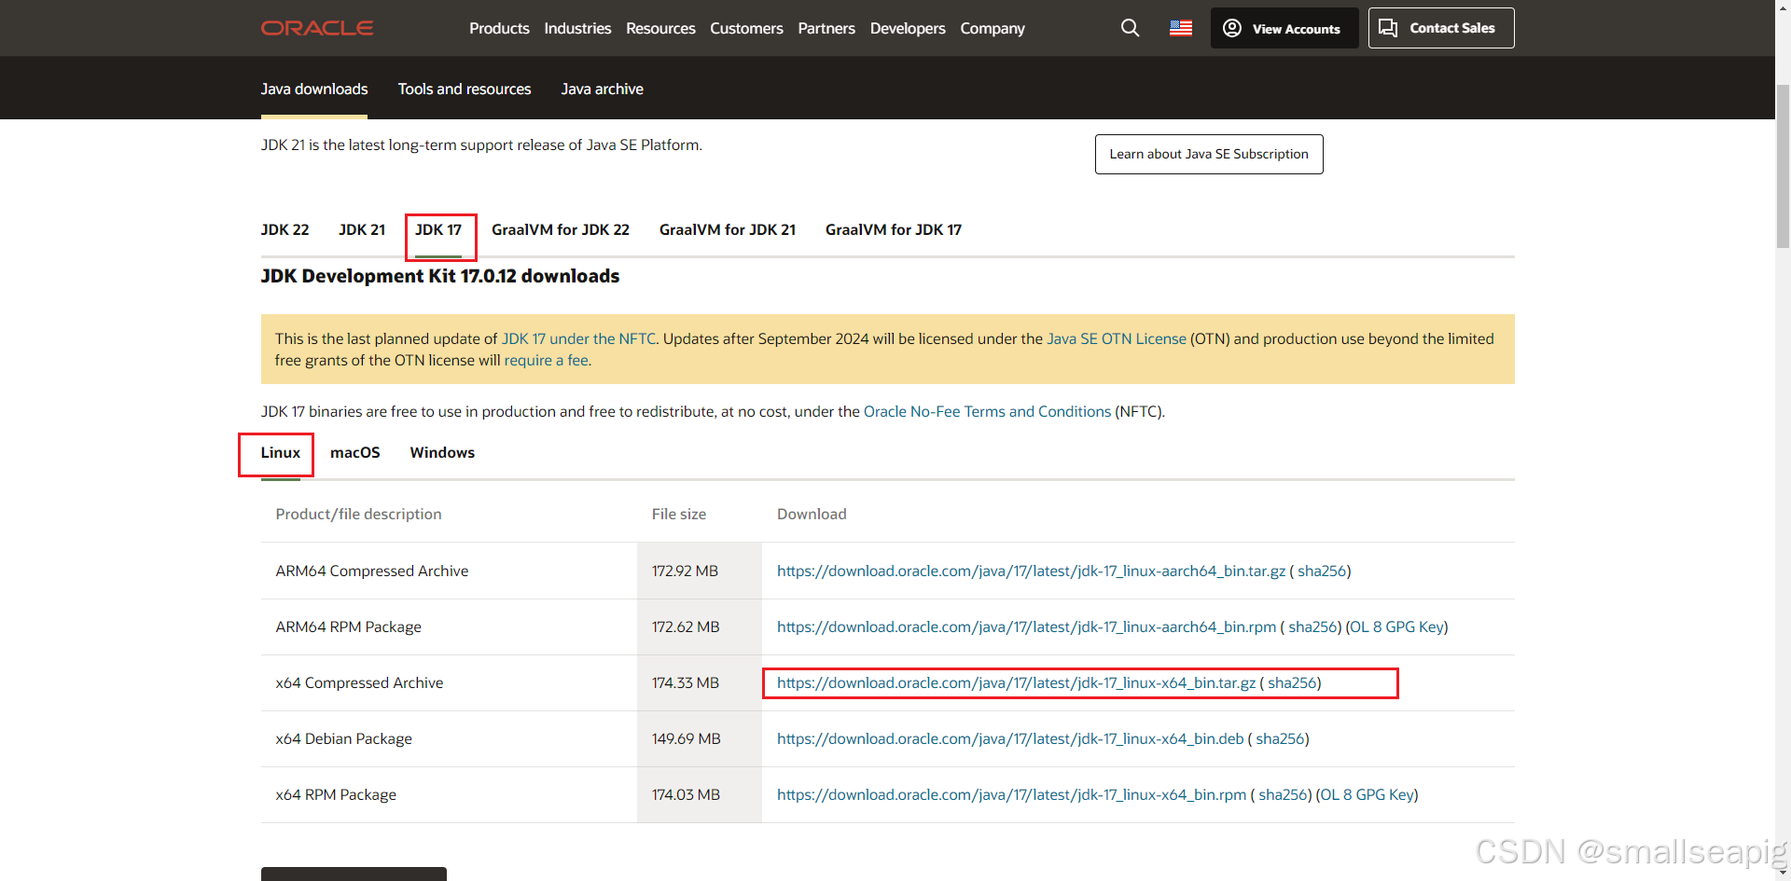Screen dimensions: 1791x881
Task: Download the linux-x64 tar.gz archive link
Action: coord(1016,682)
